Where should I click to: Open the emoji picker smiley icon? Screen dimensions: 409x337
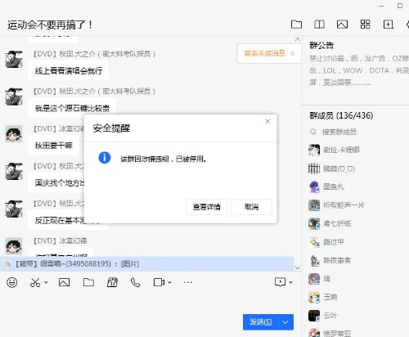(12, 282)
